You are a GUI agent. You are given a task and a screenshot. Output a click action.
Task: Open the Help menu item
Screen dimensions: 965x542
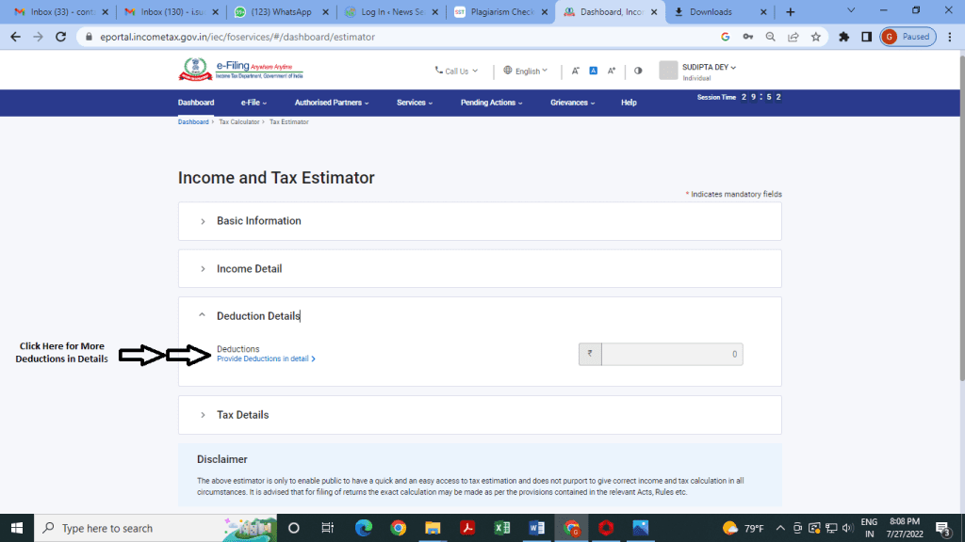(629, 103)
